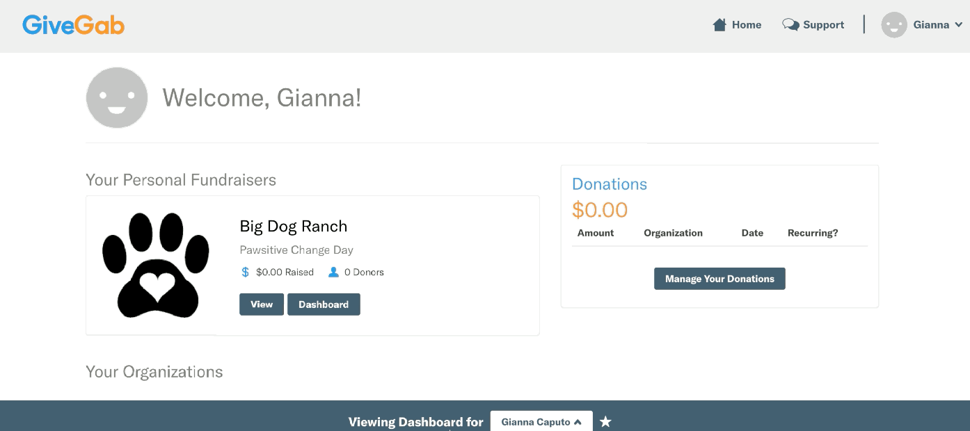Screen dimensions: 970x431
Task: Click the dollar sign raised icon
Action: pos(245,272)
